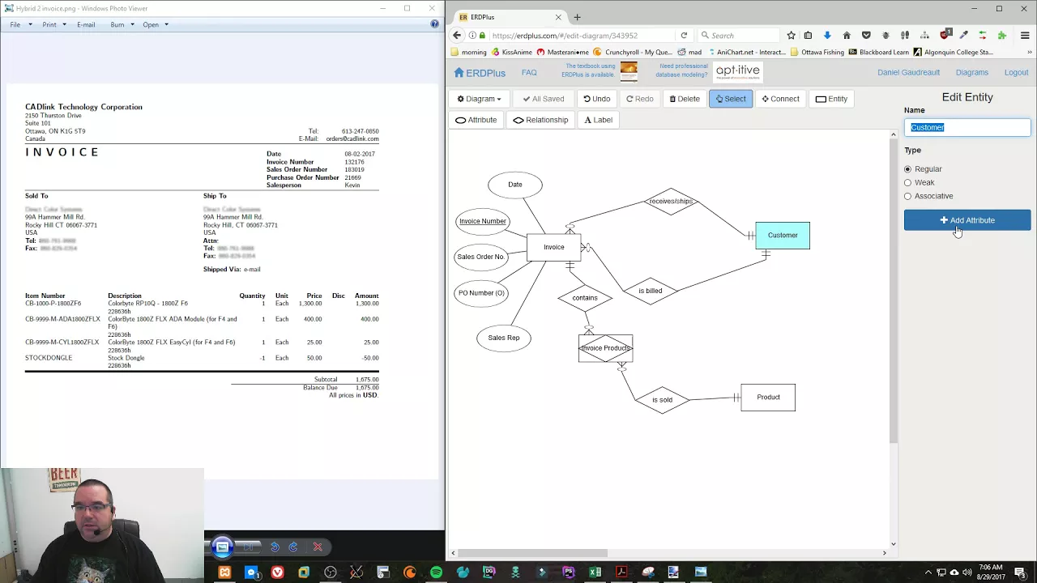Open Daniel Gaudreault account link
This screenshot has height=583, width=1037.
pos(908,73)
